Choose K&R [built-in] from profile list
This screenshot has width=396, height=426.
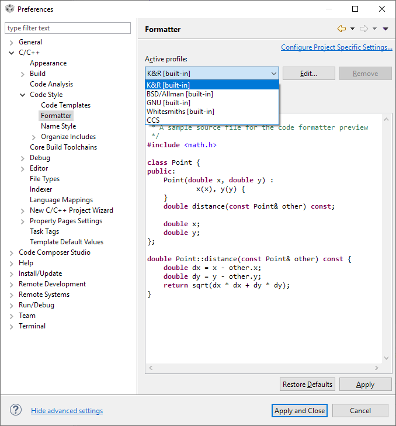click(212, 85)
